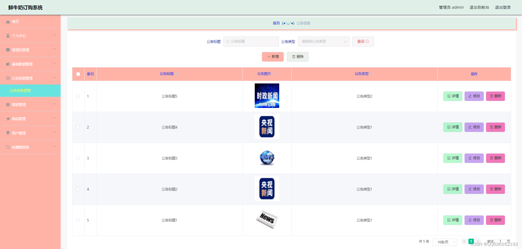522x249 pixels.
Task: Click 退出到前台 in top bar
Action: coord(479,7)
